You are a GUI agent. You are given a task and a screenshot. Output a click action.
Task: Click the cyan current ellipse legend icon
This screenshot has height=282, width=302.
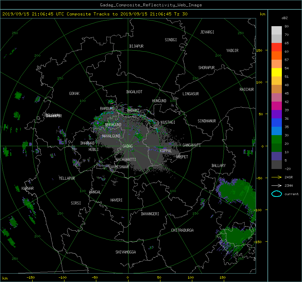(x=276, y=194)
